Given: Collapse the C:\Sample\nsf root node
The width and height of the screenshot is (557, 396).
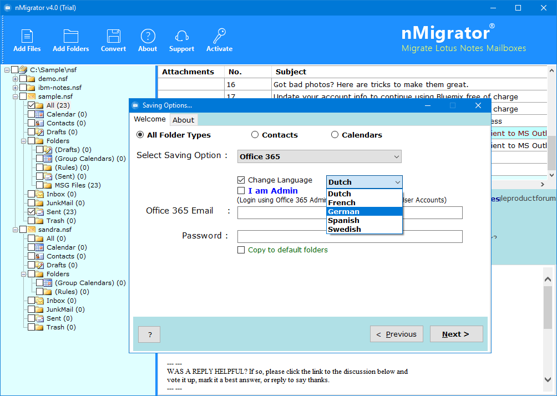Looking at the screenshot, I should pyautogui.click(x=7, y=70).
